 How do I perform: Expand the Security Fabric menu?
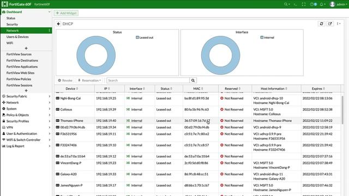click(26, 96)
